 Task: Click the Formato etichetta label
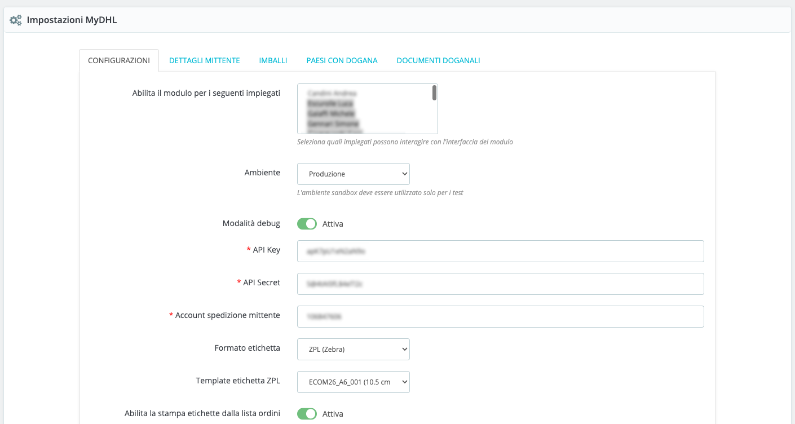pyautogui.click(x=248, y=348)
